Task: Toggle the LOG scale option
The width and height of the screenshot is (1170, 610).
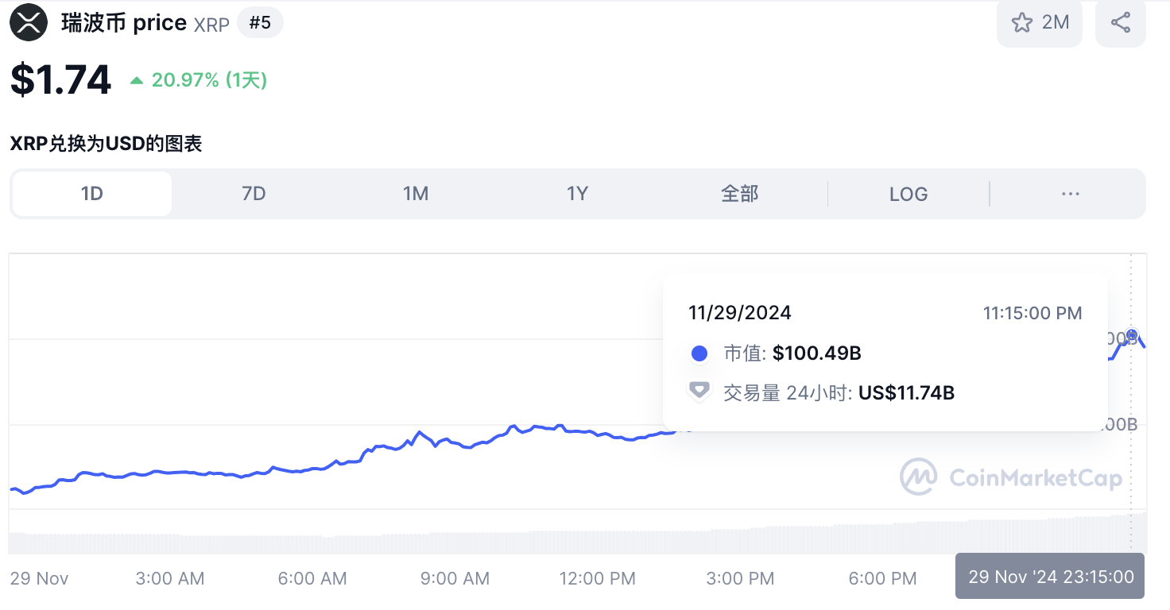Action: (908, 193)
